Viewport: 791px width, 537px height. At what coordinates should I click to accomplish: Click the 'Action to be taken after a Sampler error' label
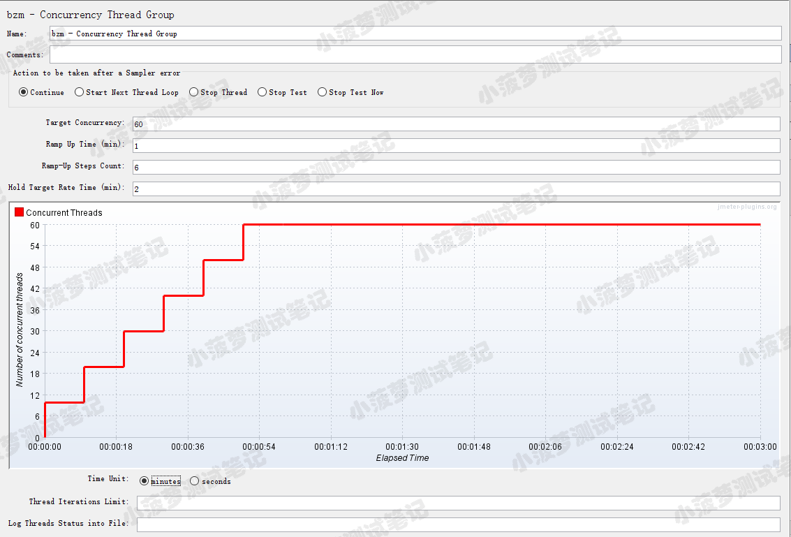96,73
